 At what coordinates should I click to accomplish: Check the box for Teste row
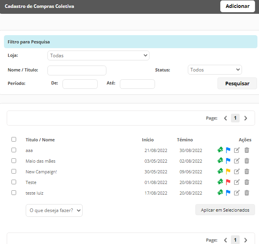coord(14,182)
